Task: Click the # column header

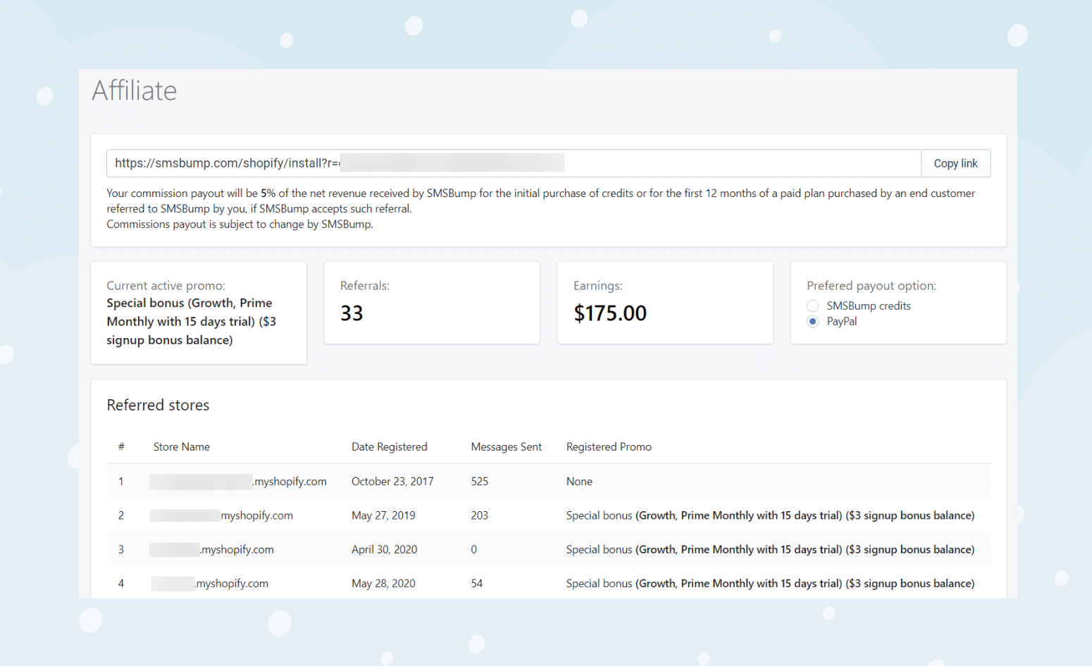Action: [121, 447]
